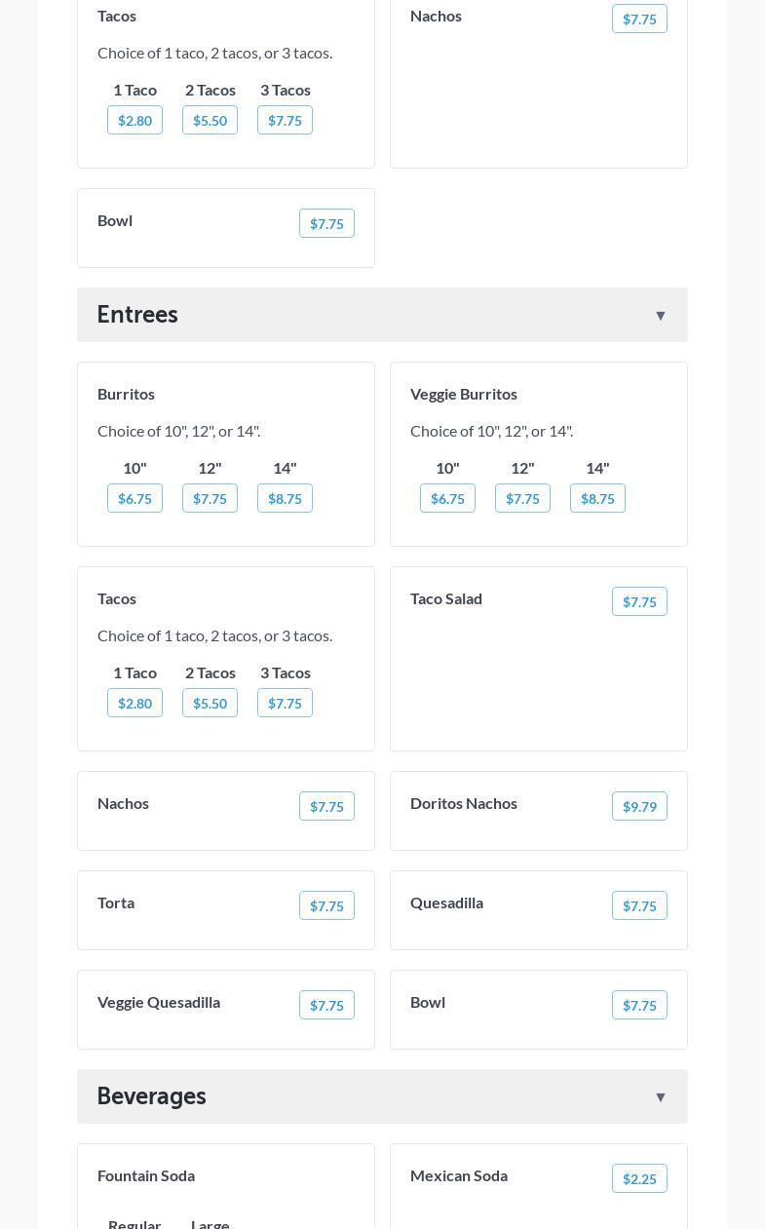Viewport: 765px width, 1229px height.
Task: Add Taco Salad for $7.75
Action: click(639, 601)
